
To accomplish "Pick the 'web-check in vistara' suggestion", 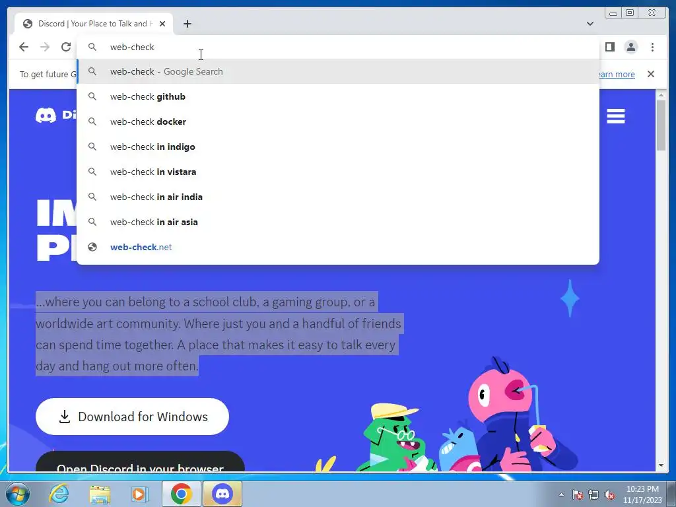I will point(338,172).
